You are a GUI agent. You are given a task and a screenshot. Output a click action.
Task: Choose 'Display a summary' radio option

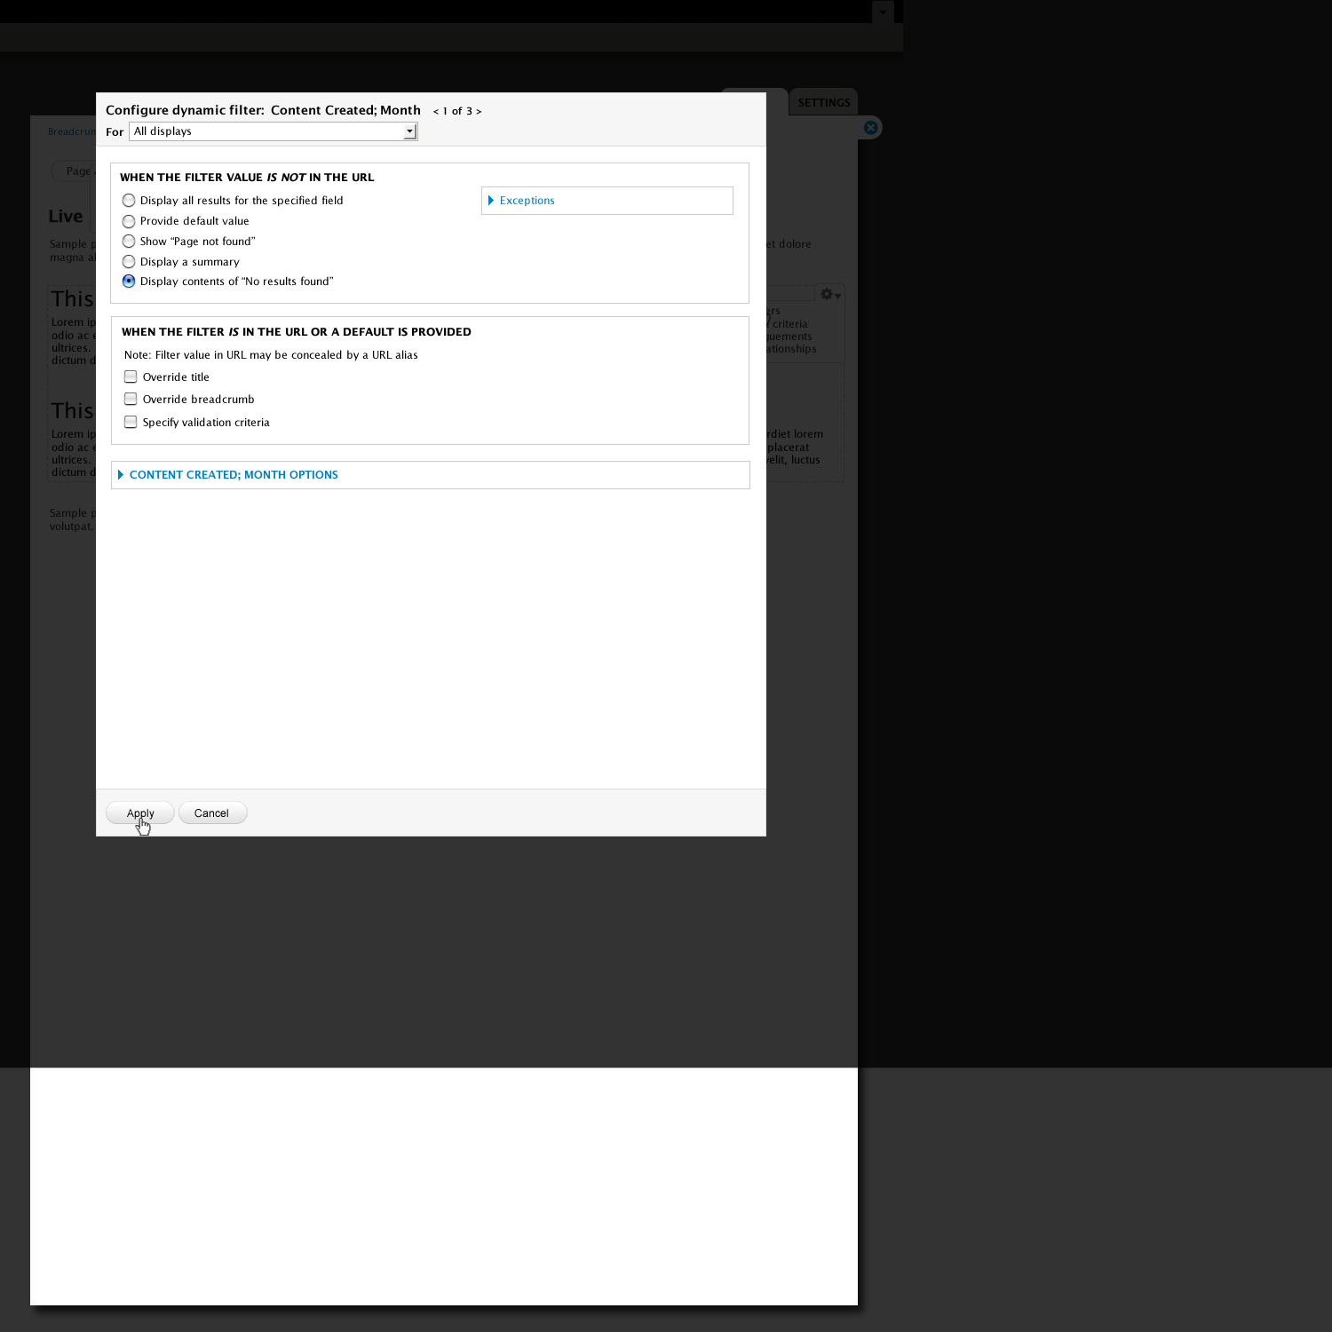pos(129,262)
